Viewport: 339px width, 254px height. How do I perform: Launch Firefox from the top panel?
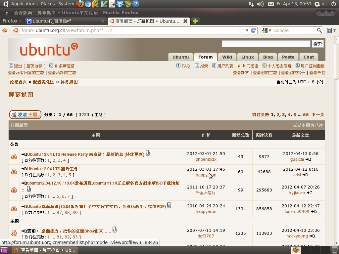[80, 4]
